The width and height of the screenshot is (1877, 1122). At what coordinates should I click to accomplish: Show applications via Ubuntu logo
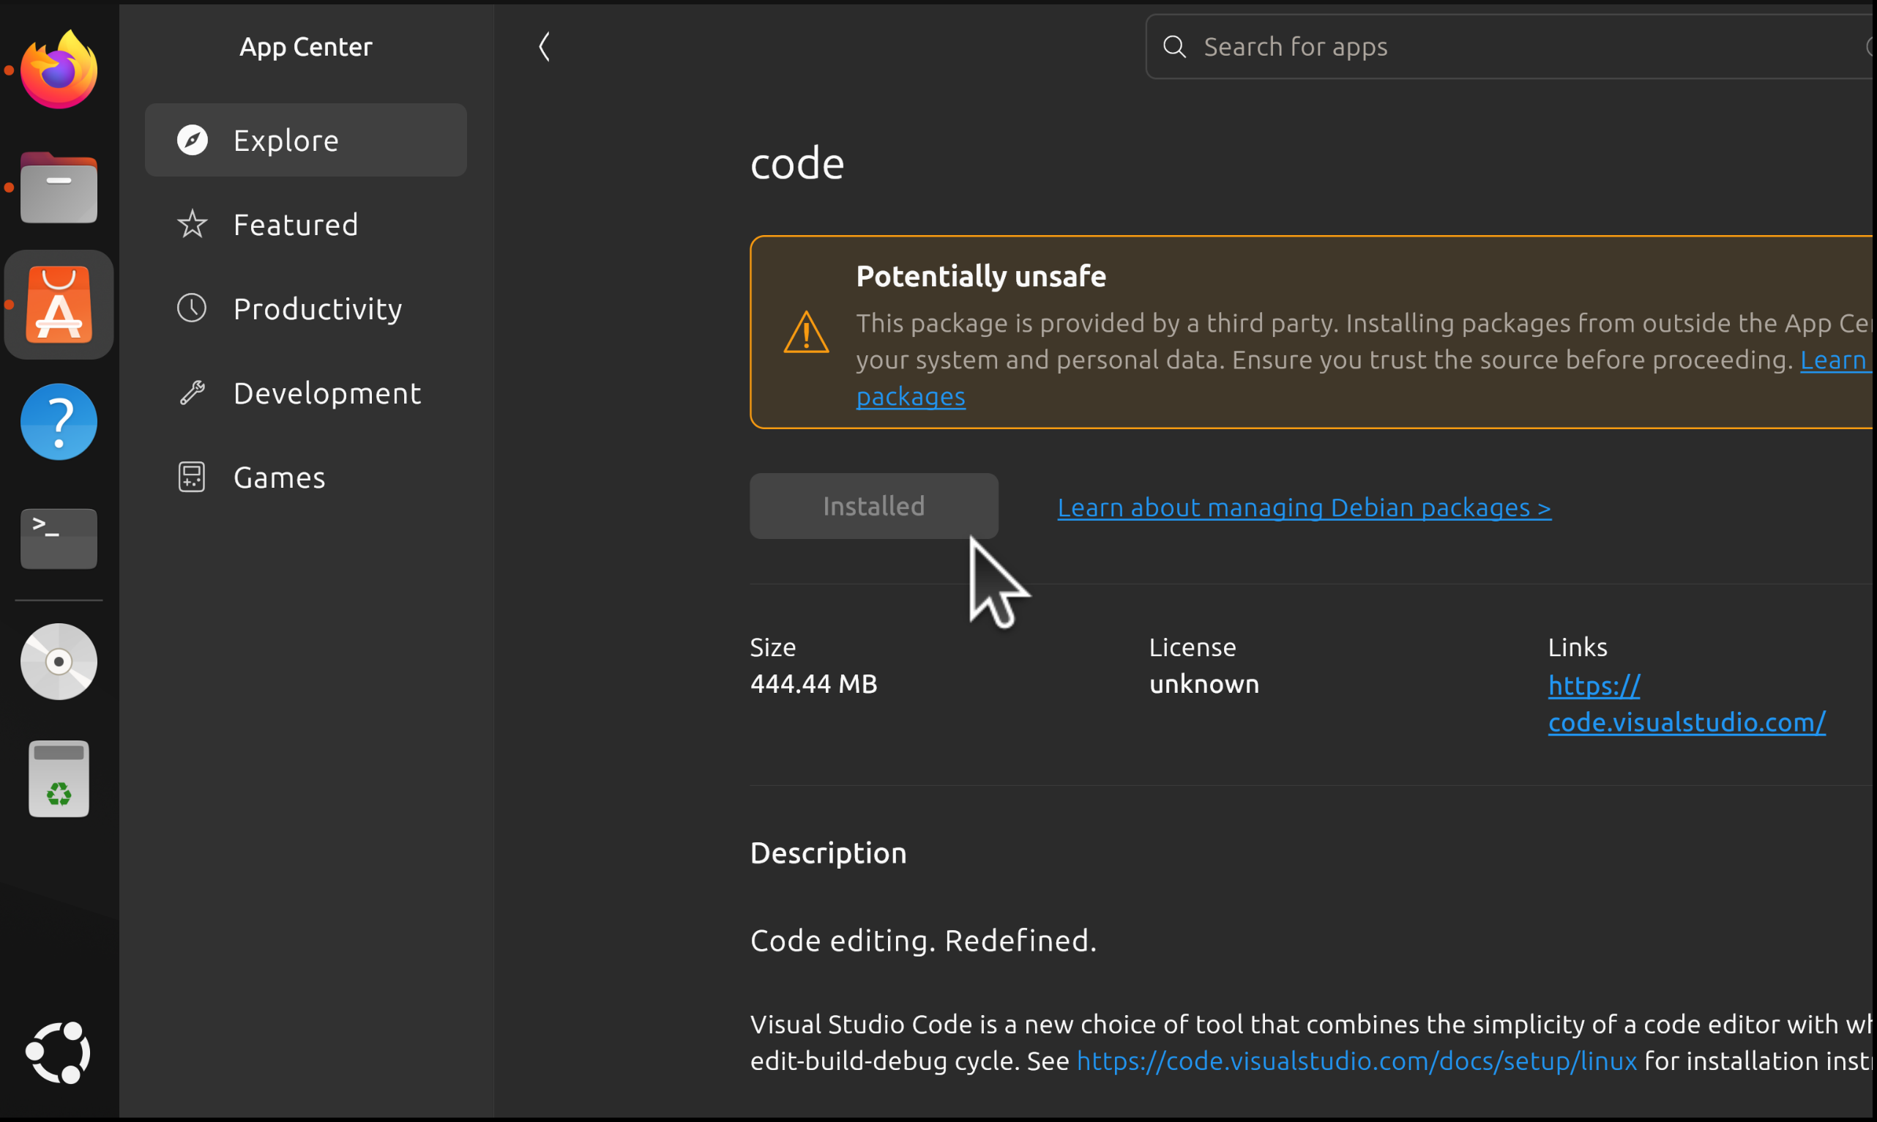pyautogui.click(x=59, y=1053)
